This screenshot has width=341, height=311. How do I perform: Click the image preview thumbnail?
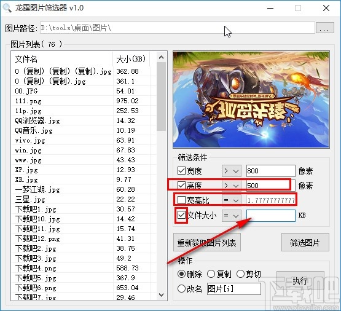pos(251,100)
